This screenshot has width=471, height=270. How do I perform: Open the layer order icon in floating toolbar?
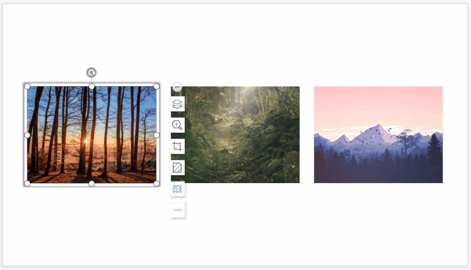[x=177, y=104]
